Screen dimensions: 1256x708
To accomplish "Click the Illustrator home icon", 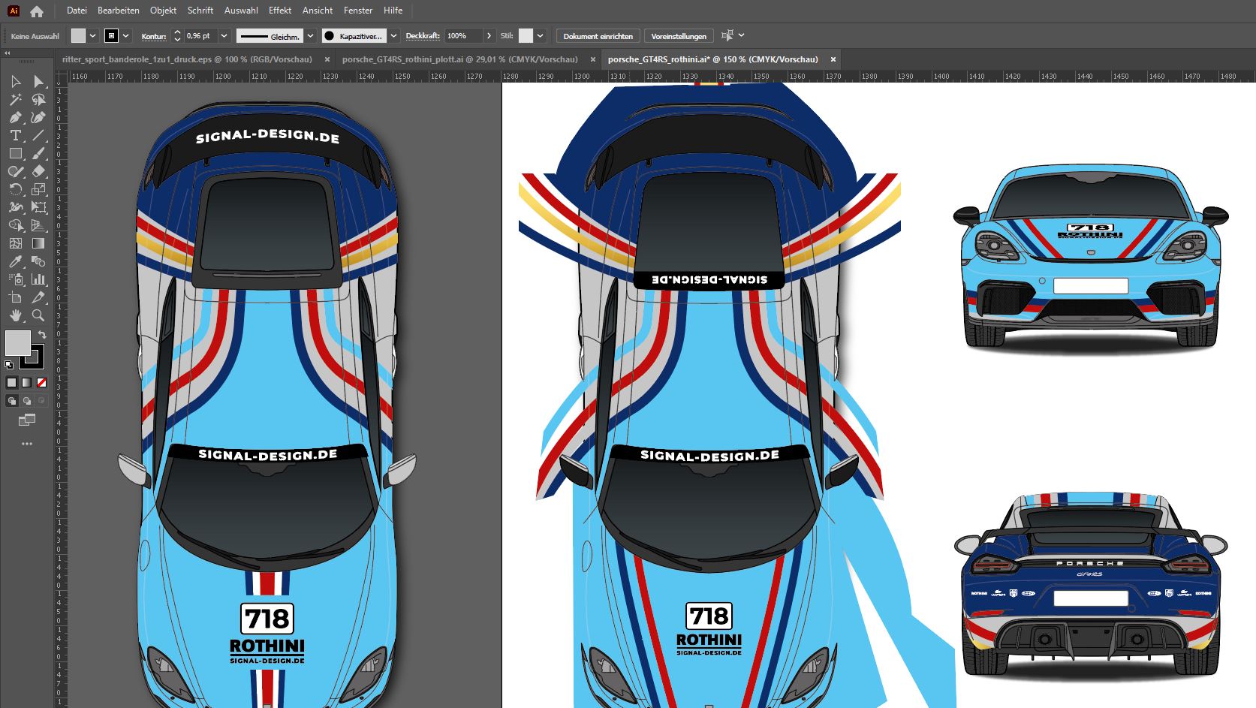I will 37,11.
